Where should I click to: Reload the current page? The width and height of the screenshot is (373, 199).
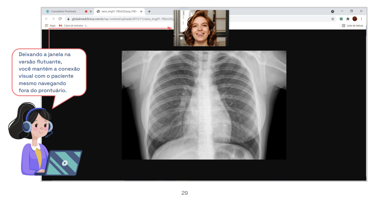click(x=60, y=19)
